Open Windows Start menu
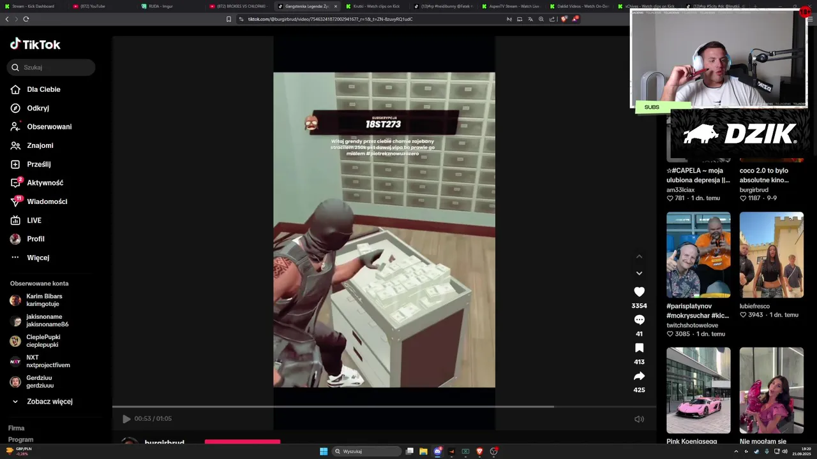Image resolution: width=817 pixels, height=459 pixels. (x=324, y=451)
